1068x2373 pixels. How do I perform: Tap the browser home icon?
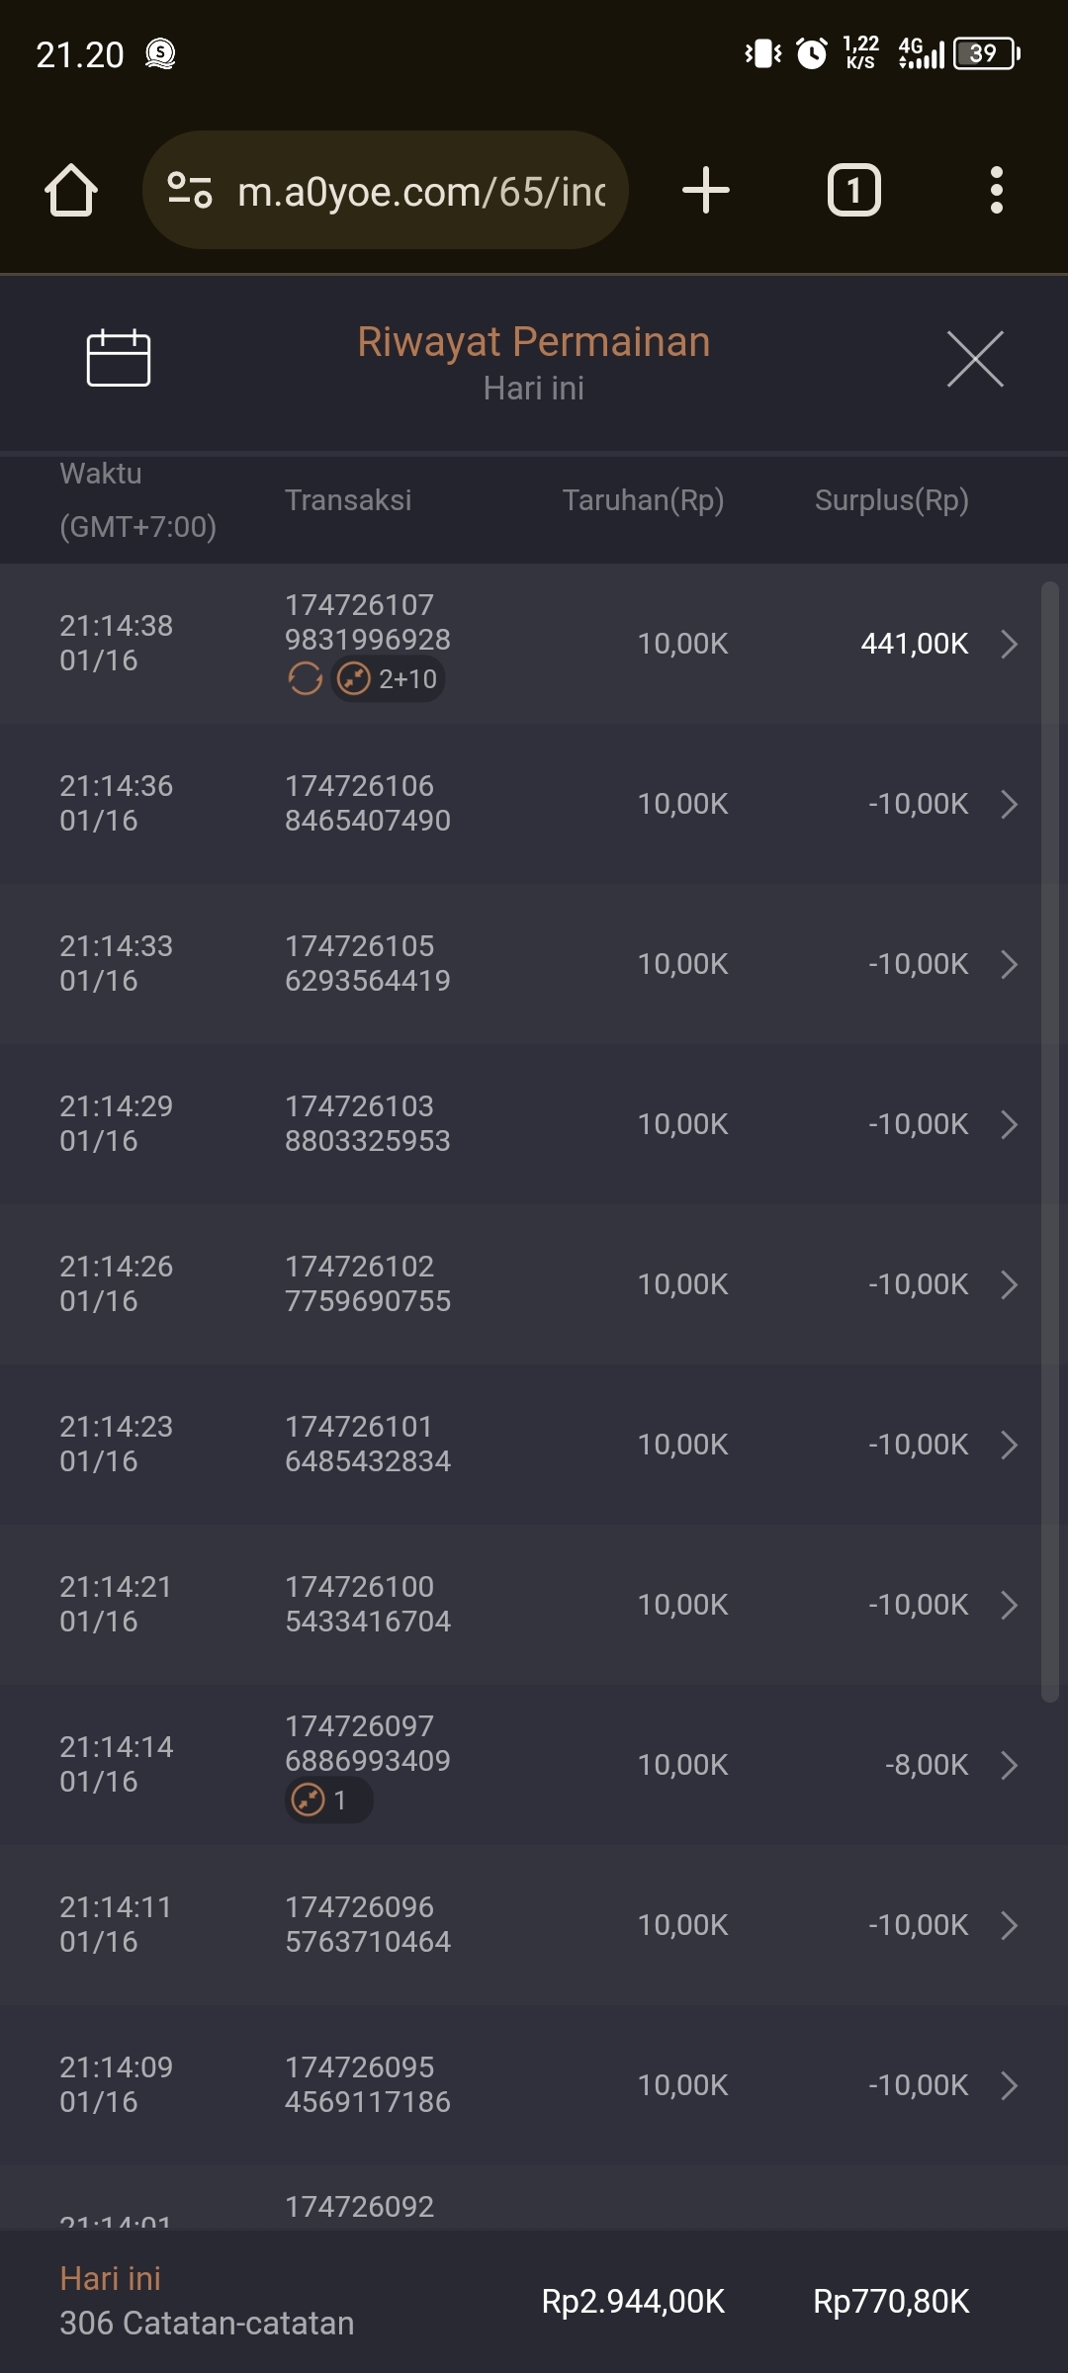(x=71, y=190)
